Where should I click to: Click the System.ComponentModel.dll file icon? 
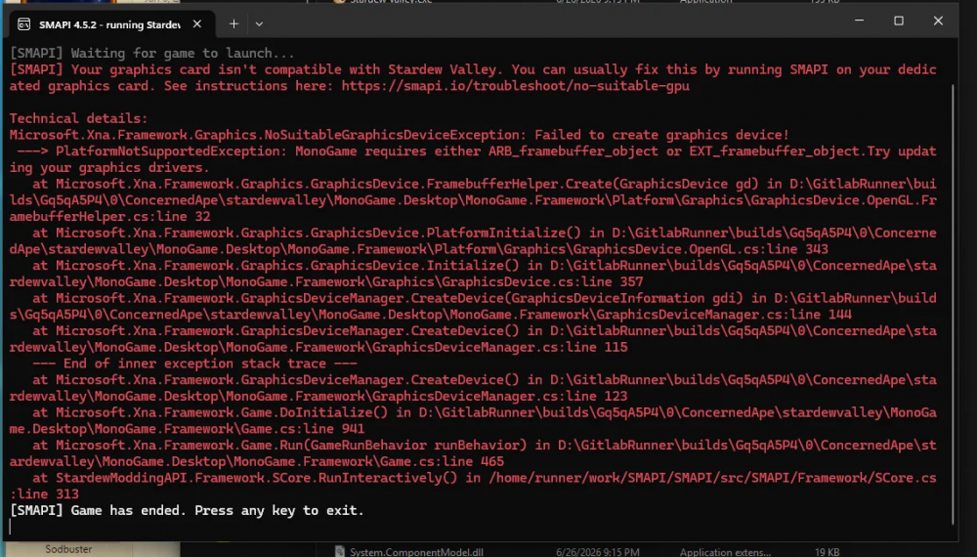pyautogui.click(x=340, y=551)
